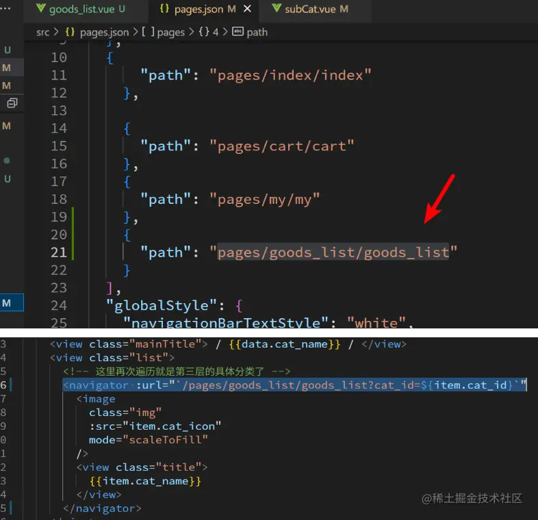Click the Vue icon on goods_list.vue tab
538x520 pixels.
tap(41, 8)
